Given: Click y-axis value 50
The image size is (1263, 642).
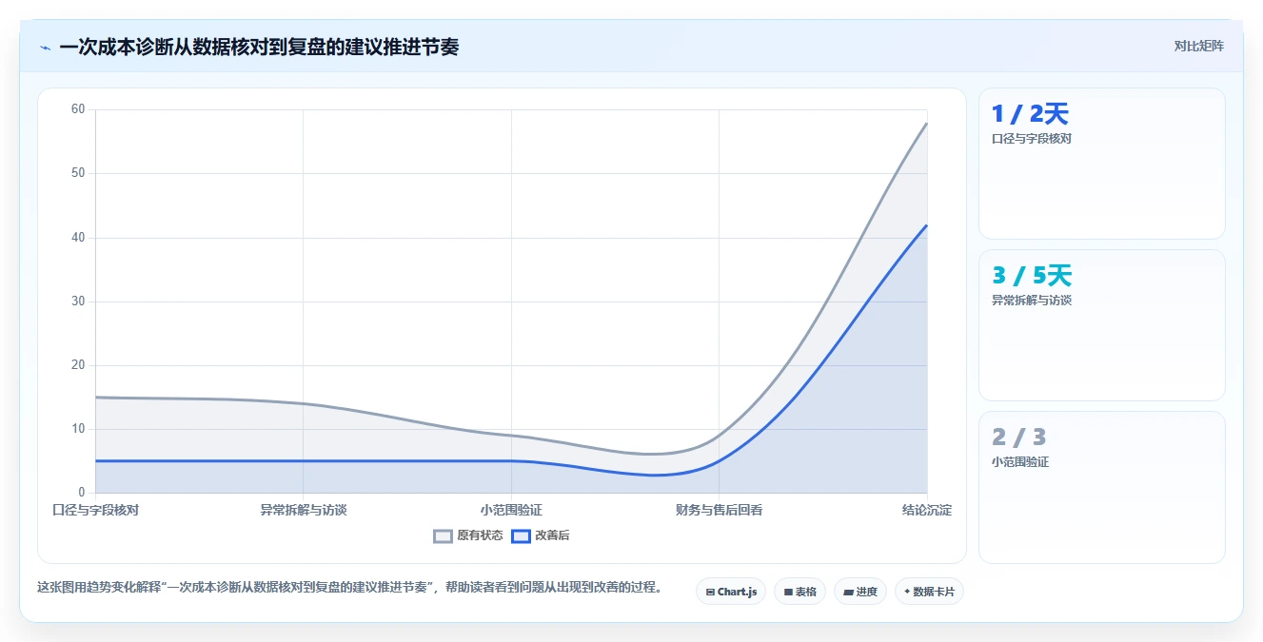Looking at the screenshot, I should (x=78, y=173).
